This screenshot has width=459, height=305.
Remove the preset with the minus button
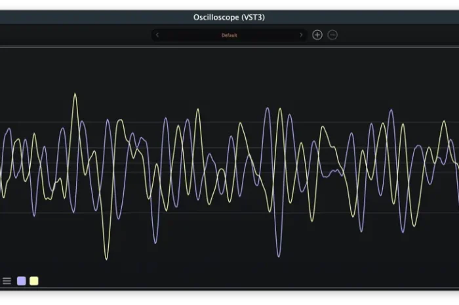pyautogui.click(x=332, y=35)
